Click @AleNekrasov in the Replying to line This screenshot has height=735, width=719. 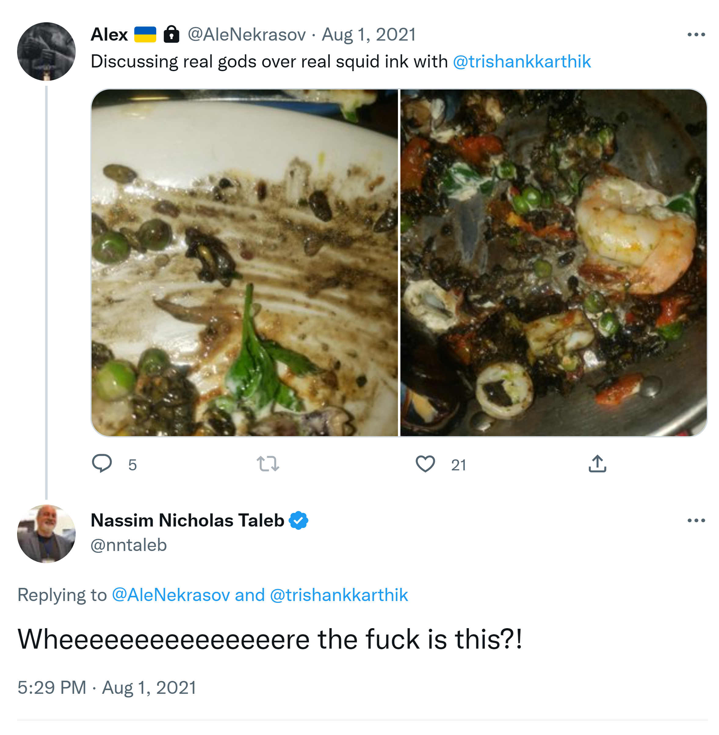pos(171,595)
